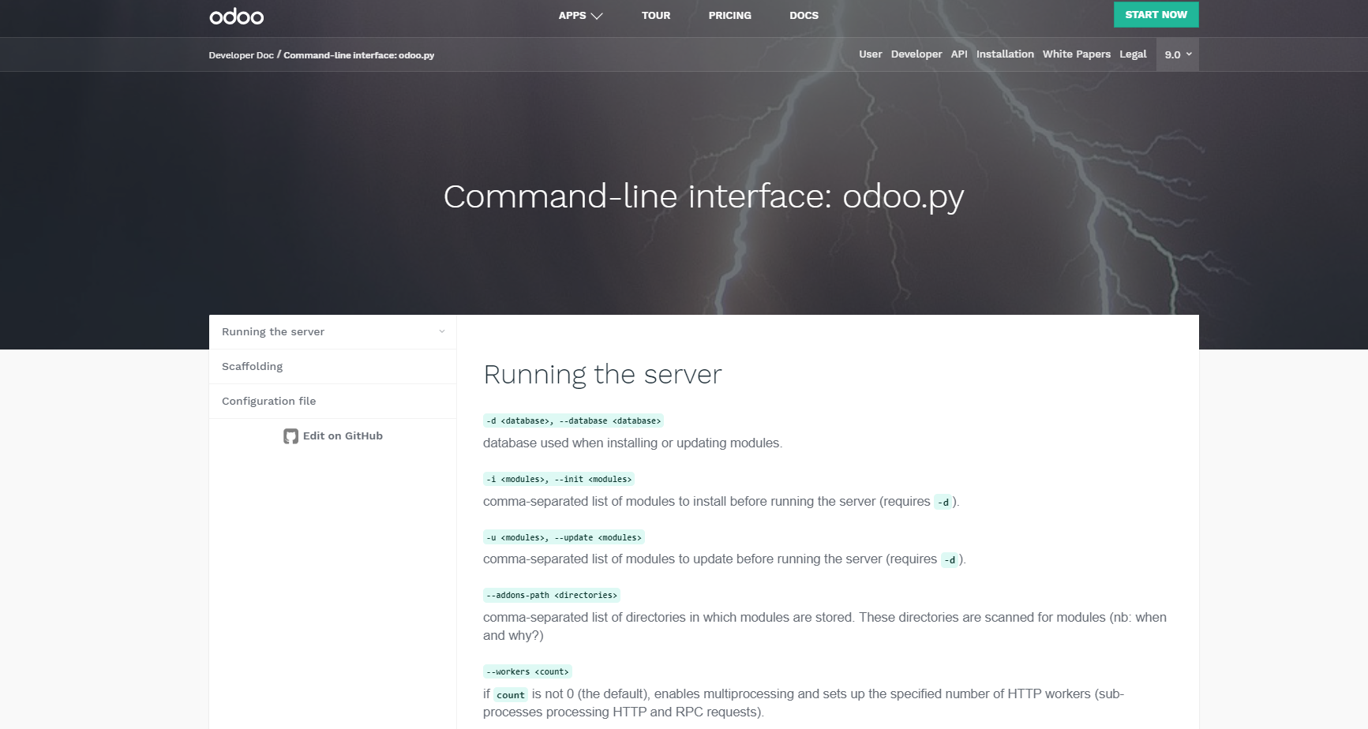Select the Developer documentation link
1368x729 pixels.
click(x=916, y=54)
